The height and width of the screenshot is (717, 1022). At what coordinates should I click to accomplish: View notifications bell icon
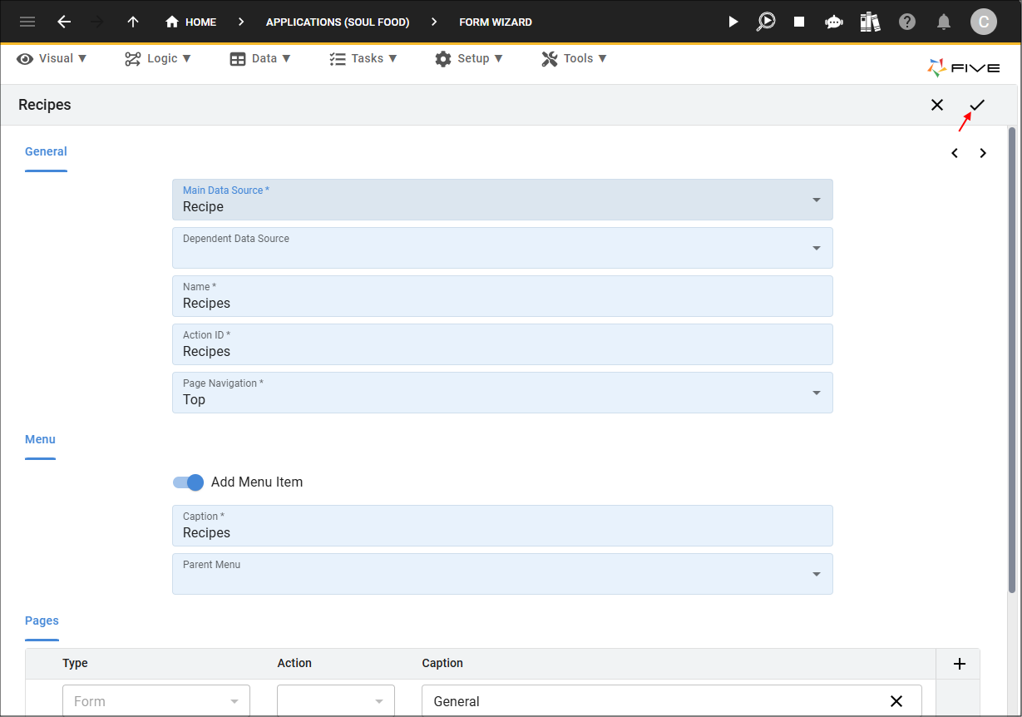point(944,22)
